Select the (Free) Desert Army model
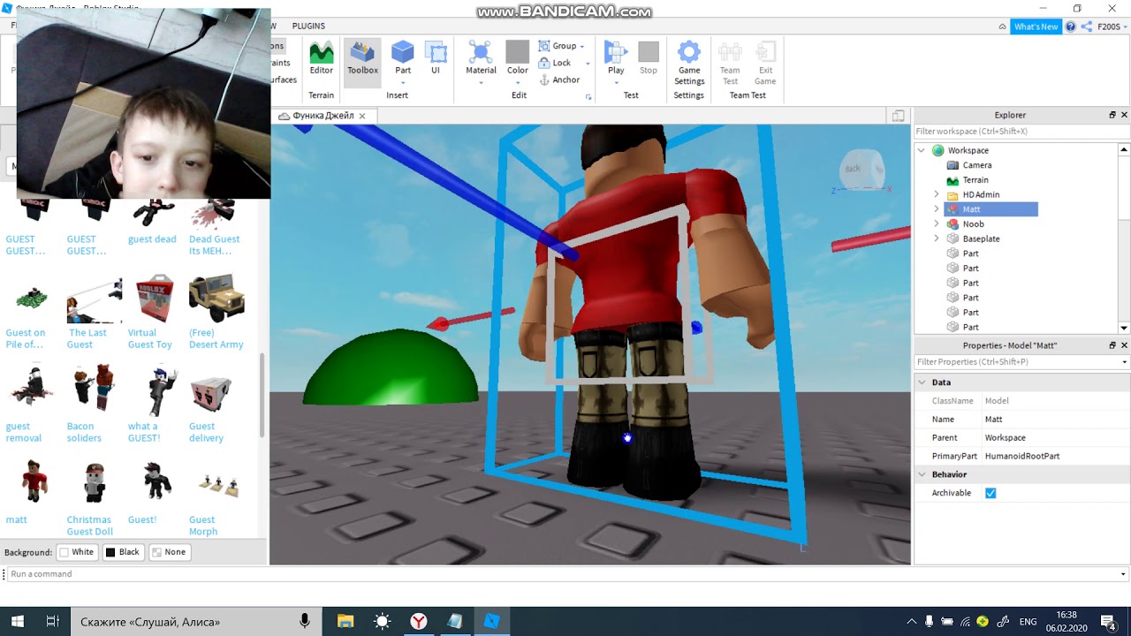 point(216,310)
